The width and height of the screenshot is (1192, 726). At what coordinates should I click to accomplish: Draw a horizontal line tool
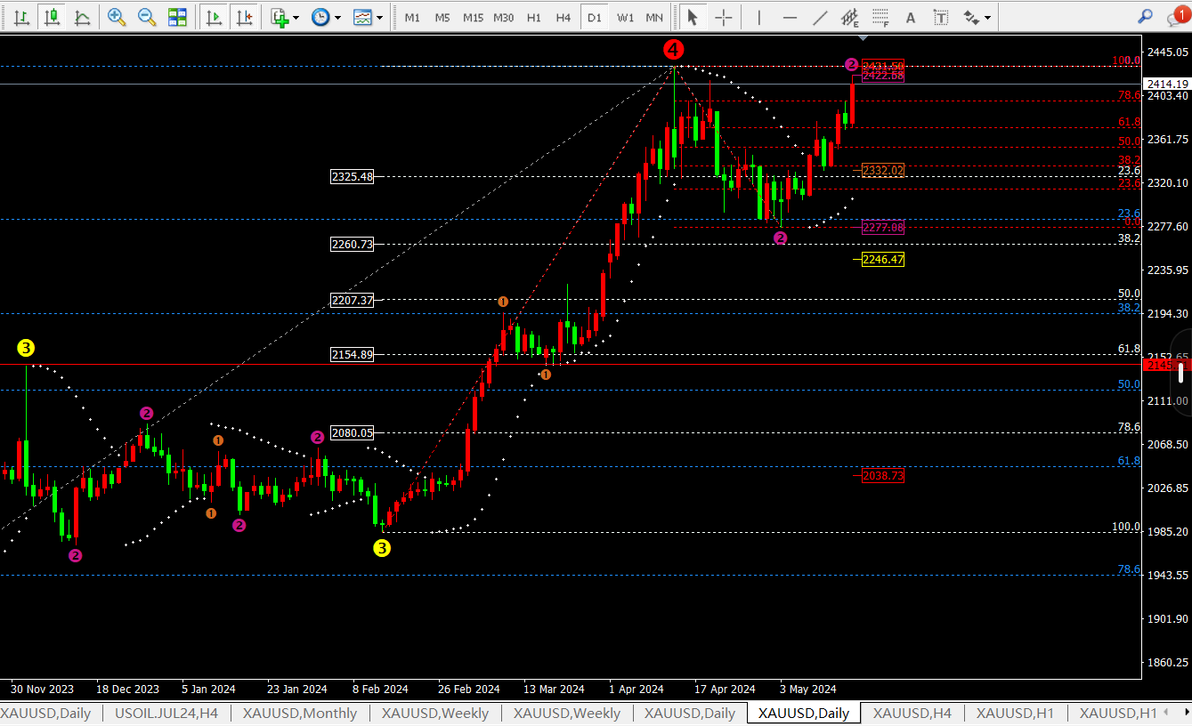tap(790, 17)
